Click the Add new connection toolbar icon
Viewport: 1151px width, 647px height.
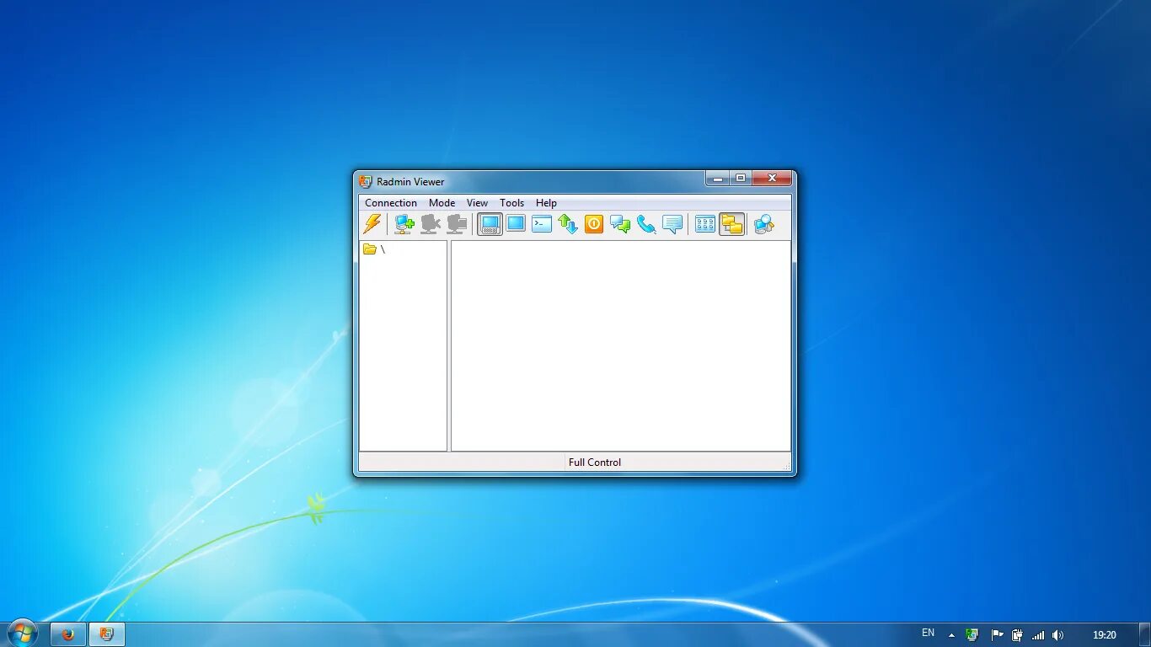(404, 224)
